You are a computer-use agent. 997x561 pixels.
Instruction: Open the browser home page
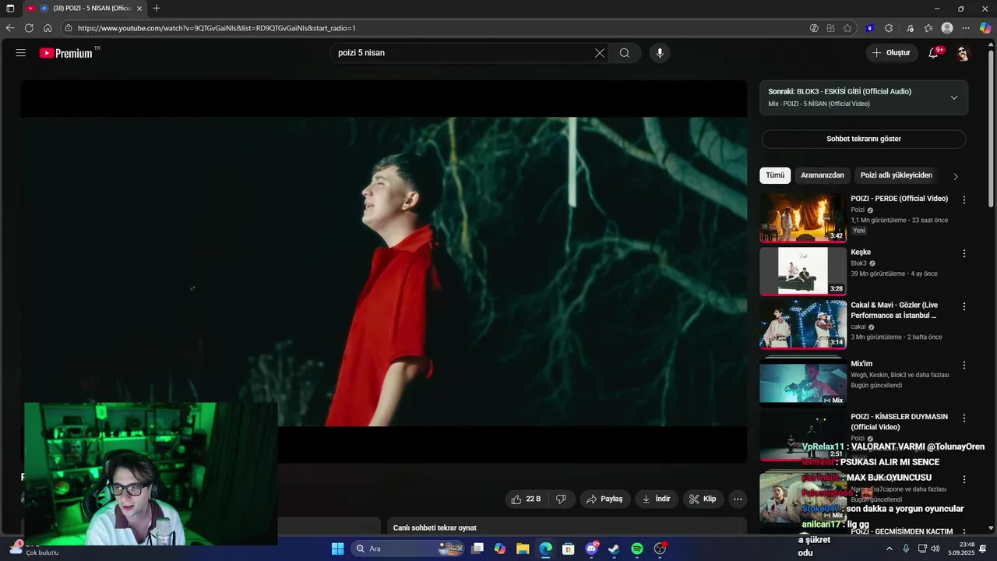[x=48, y=28]
